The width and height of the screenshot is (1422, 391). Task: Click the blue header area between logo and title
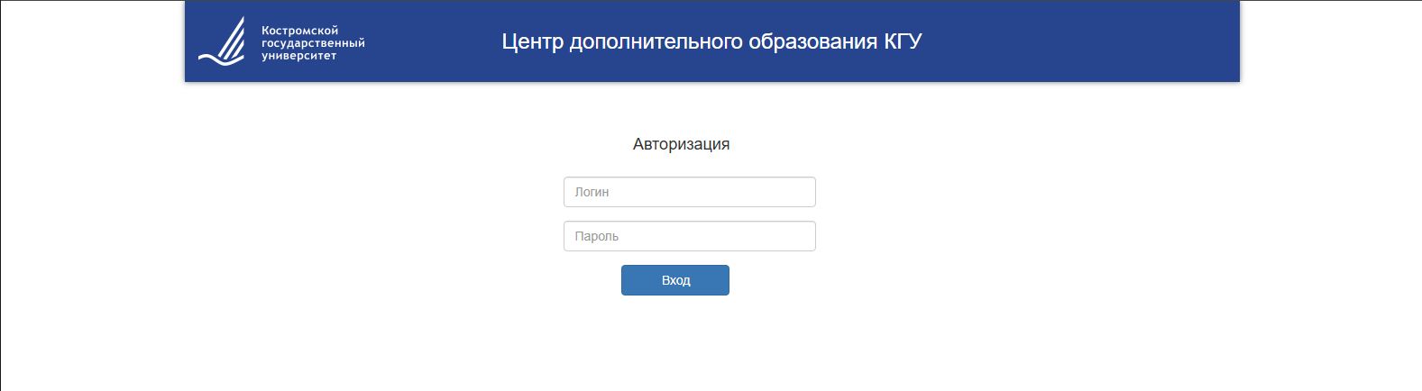point(433,41)
